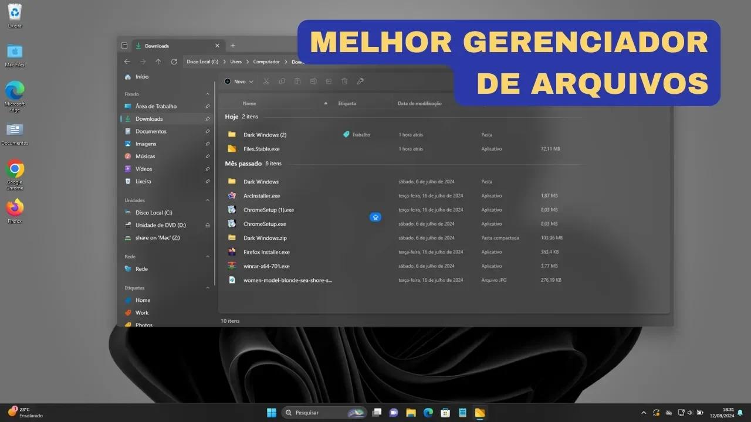Collapse the Etiquetas section
The image size is (751, 422).
(x=207, y=287)
